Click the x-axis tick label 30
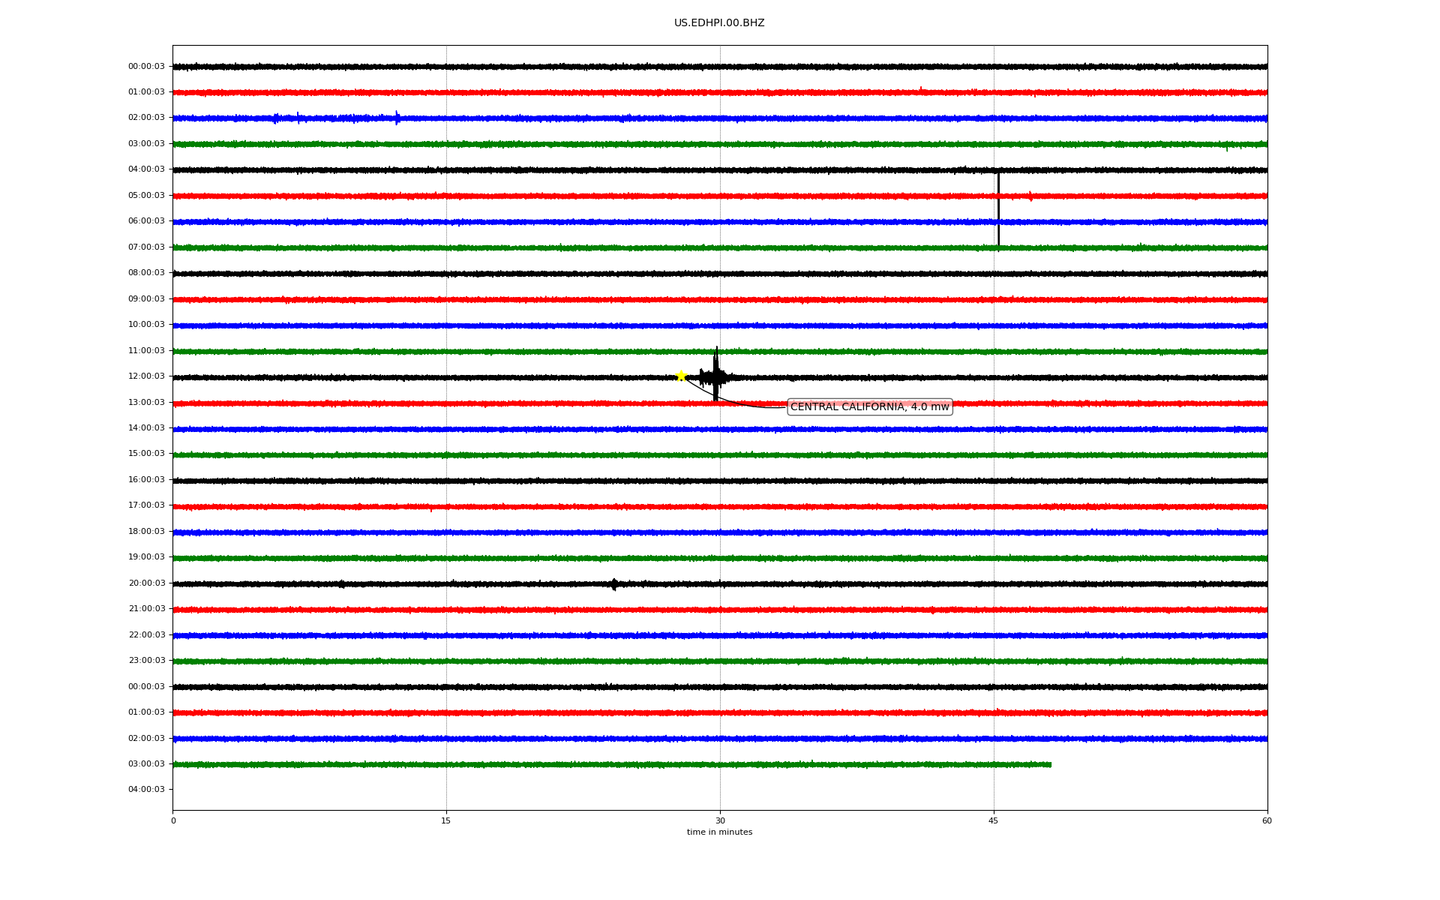 [720, 820]
